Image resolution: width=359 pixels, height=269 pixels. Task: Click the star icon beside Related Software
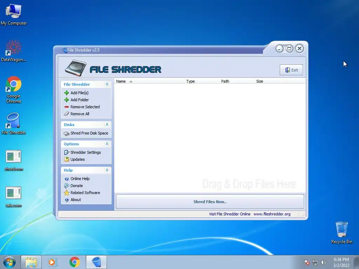(66, 193)
